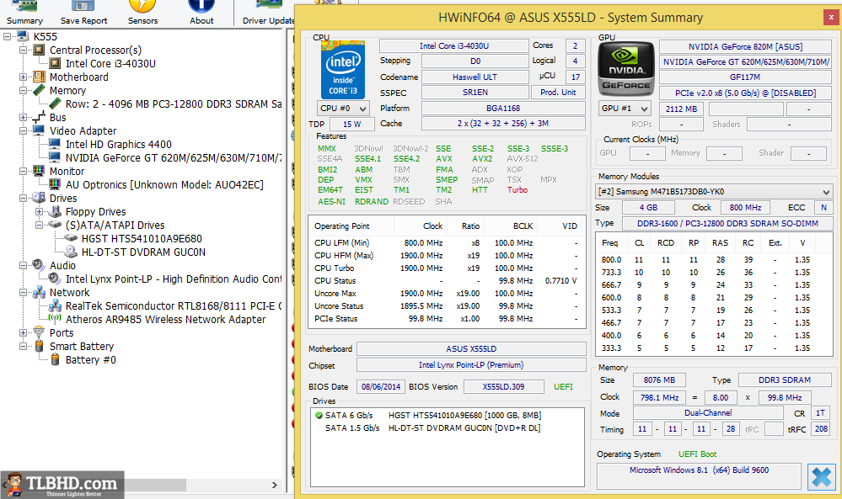Open the CPU #0 selector dropdown

point(343,109)
